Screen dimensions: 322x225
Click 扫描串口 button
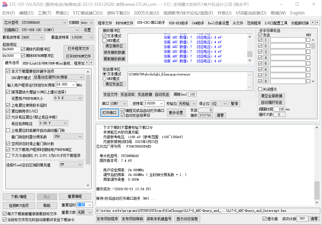point(11,30)
